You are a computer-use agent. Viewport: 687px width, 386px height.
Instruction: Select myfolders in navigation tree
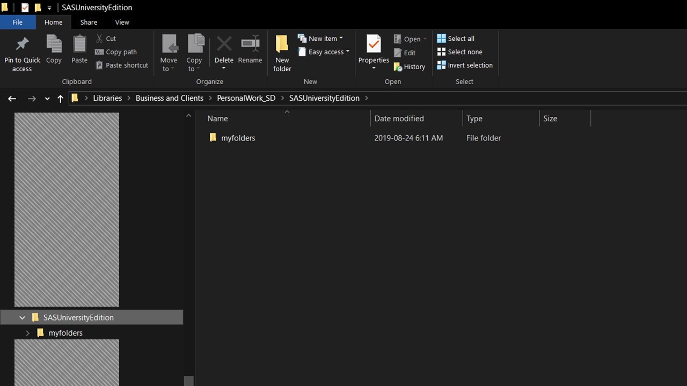(x=65, y=333)
